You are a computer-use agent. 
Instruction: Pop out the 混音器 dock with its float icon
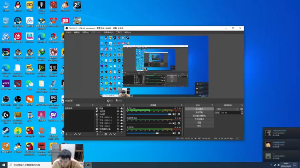click(x=181, y=105)
